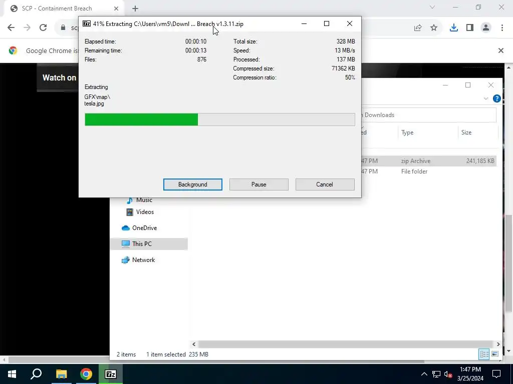Image resolution: width=513 pixels, height=384 pixels.
Task: Open Chrome downloads icon
Action: tap(454, 28)
